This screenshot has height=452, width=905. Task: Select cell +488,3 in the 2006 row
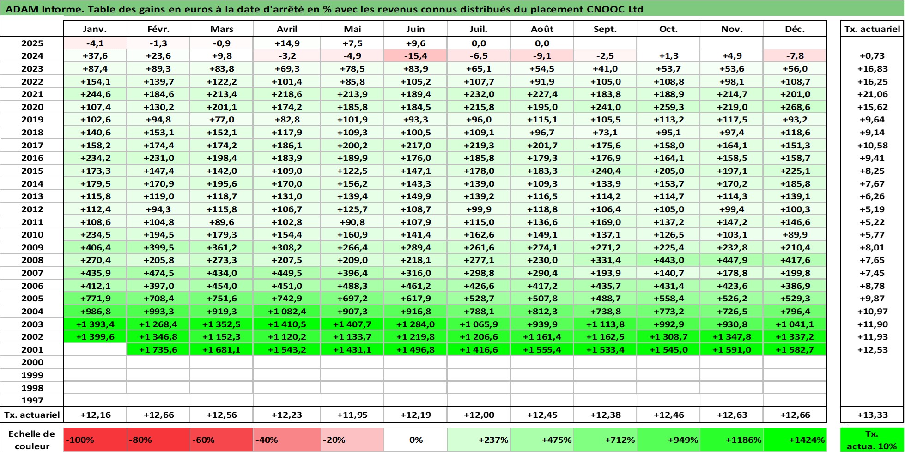(x=352, y=286)
